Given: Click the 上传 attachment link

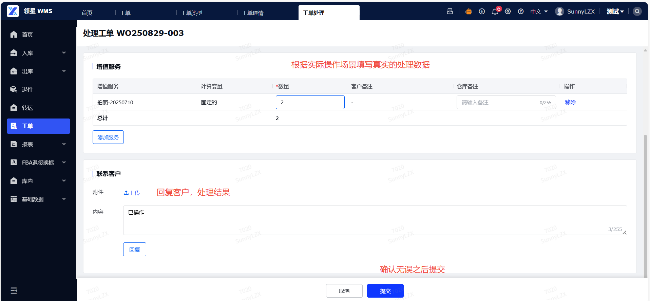Looking at the screenshot, I should pyautogui.click(x=132, y=193).
